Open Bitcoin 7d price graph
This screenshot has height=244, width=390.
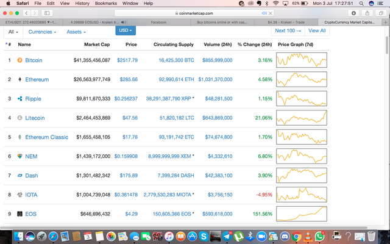tap(302, 60)
